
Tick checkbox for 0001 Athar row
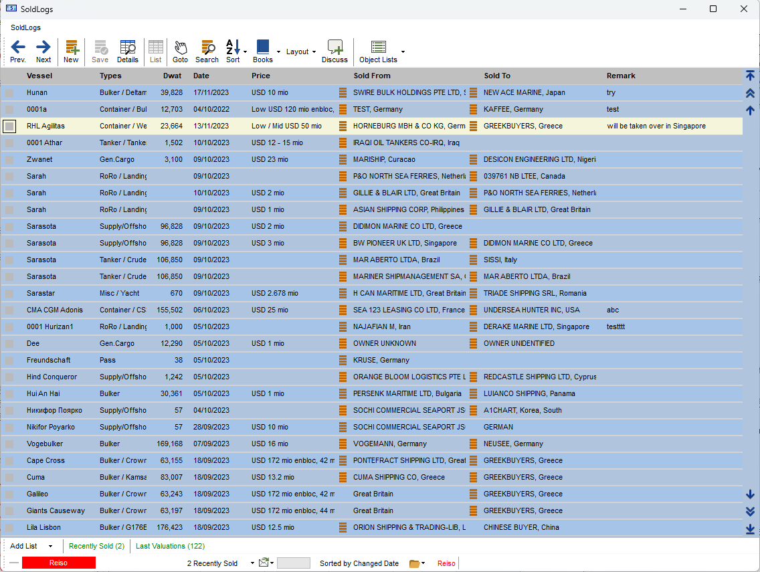[x=9, y=143]
